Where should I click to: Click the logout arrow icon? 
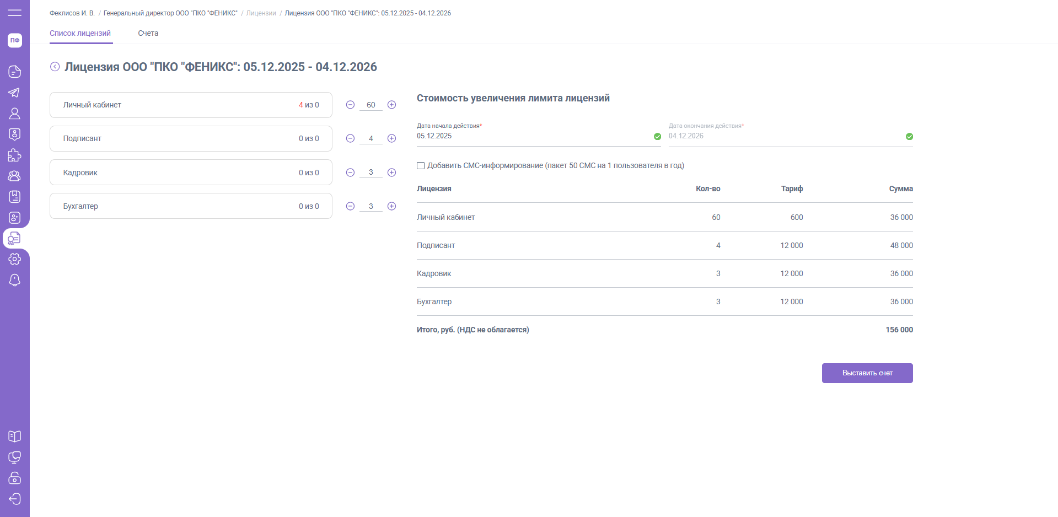15,499
